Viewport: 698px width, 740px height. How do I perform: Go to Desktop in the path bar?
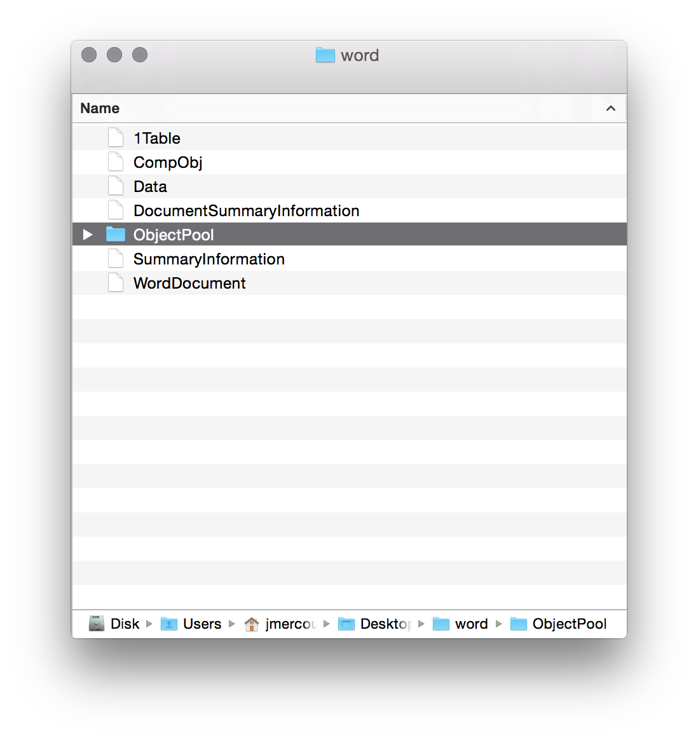[x=386, y=624]
